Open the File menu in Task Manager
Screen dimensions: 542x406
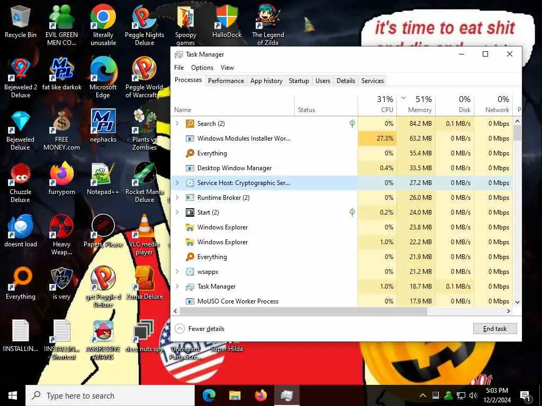[x=179, y=68]
